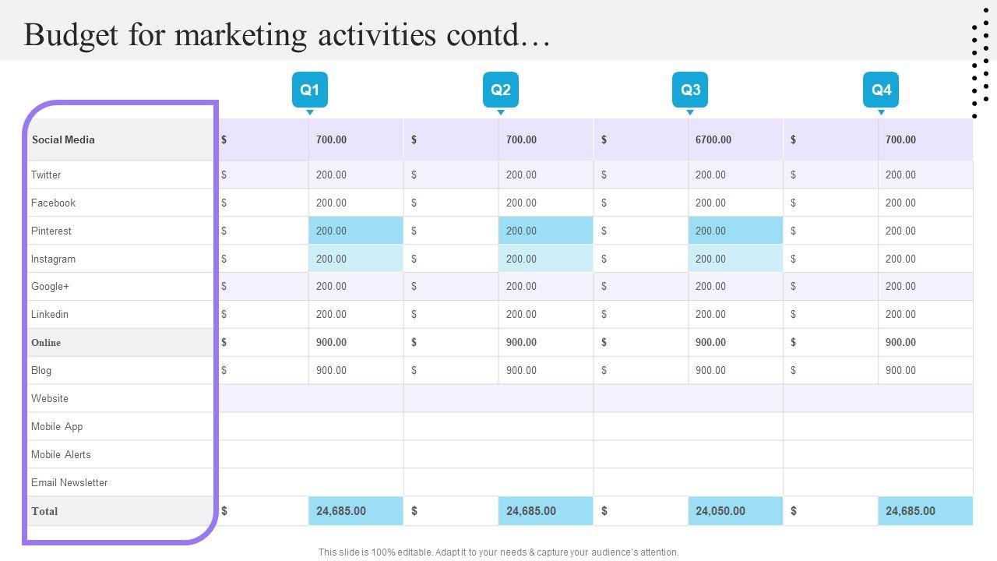The height and width of the screenshot is (561, 997).
Task: Click the Website row label
Action: point(50,398)
